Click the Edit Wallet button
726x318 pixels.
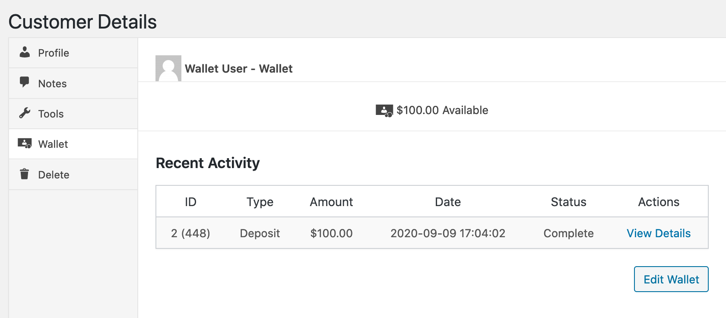(x=671, y=280)
